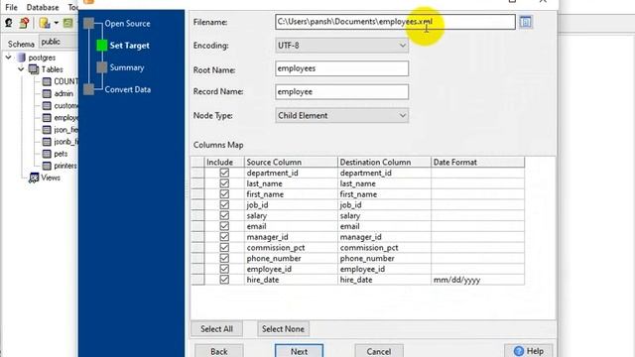Click the Date Format column header
The width and height of the screenshot is (635, 357).
click(477, 163)
